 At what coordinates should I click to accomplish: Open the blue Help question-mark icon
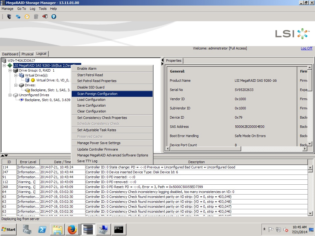coord(54,17)
